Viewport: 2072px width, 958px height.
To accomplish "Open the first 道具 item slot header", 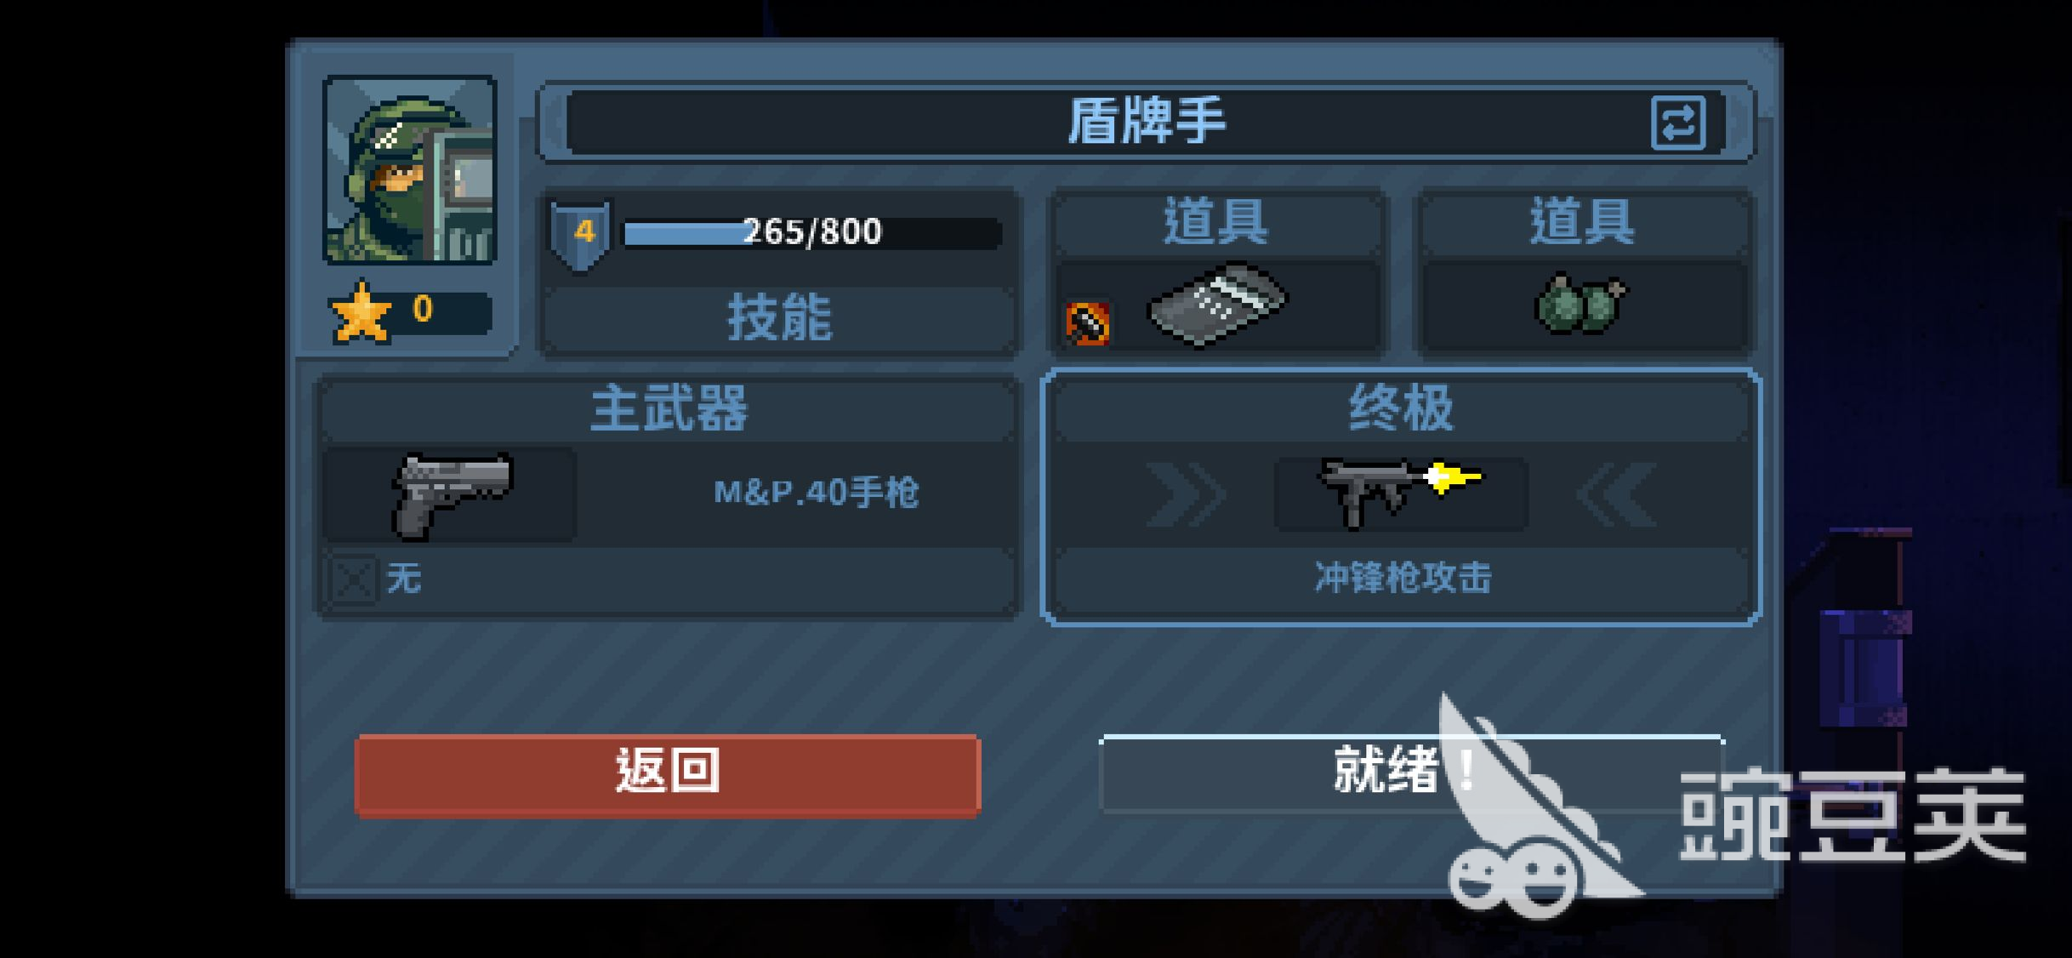I will [x=1215, y=221].
